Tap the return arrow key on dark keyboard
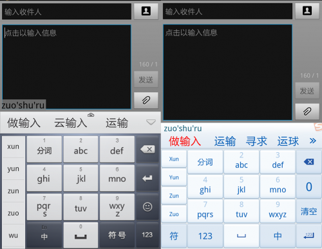322x249 pixels. pos(147,178)
